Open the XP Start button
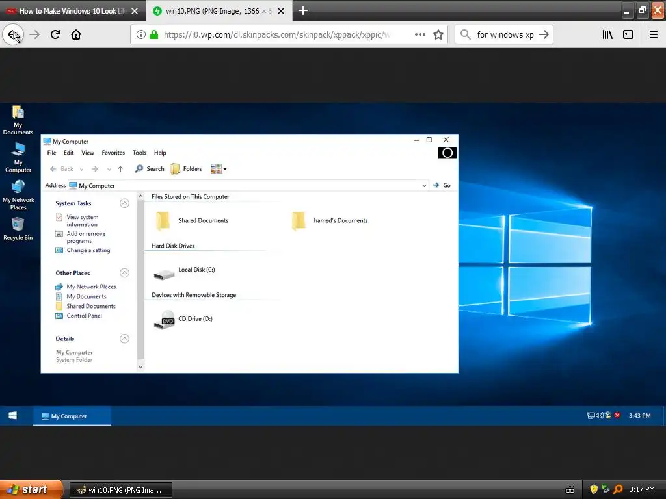The width and height of the screenshot is (666, 499). pyautogui.click(x=31, y=489)
